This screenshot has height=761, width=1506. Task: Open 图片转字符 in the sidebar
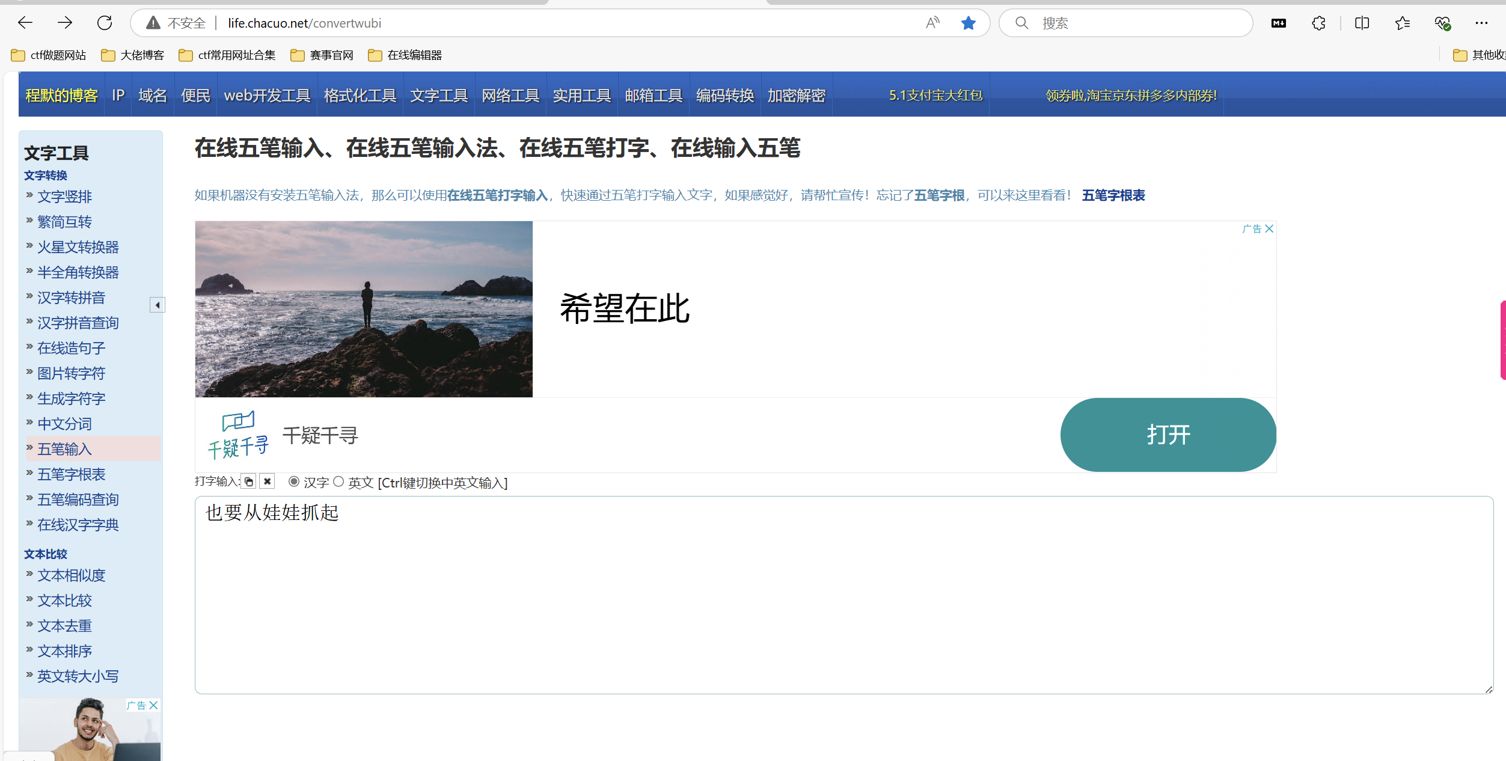coord(71,373)
